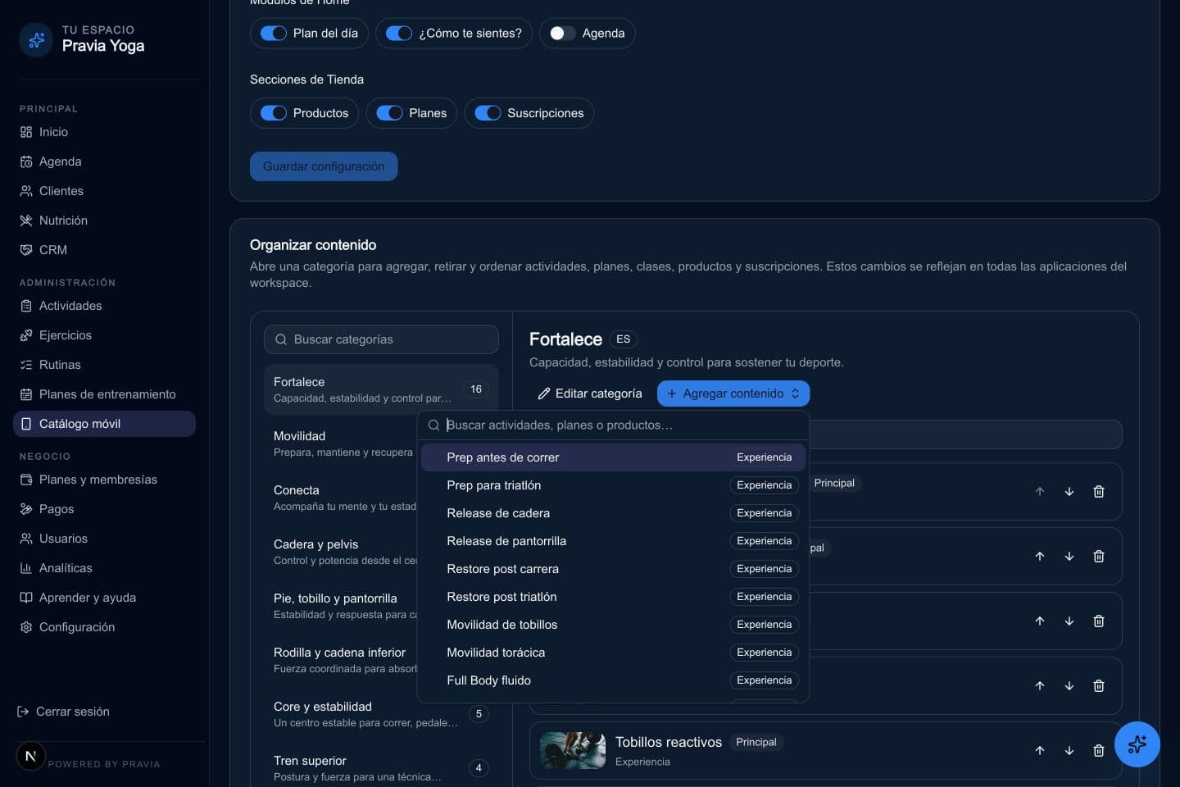Toggle the Planes store section switch
The height and width of the screenshot is (787, 1180).
pos(389,113)
